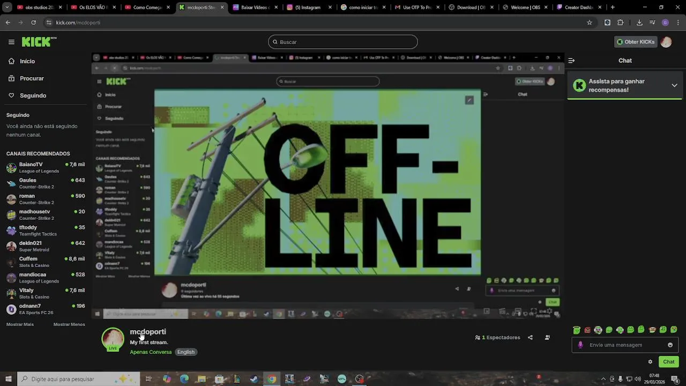686x386 pixels.
Task: Open BaianoTV recommended channel
Action: click(45, 167)
